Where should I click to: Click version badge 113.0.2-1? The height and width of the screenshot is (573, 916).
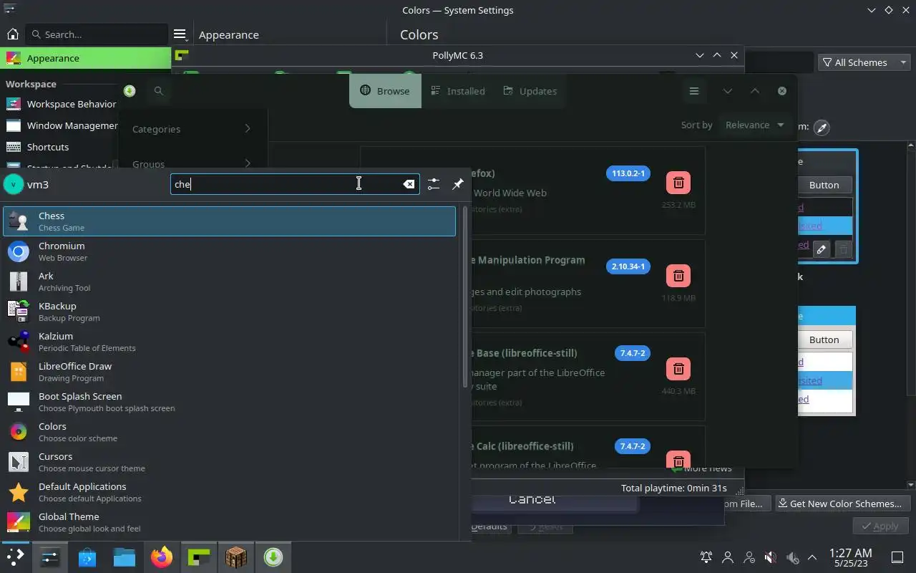628,173
